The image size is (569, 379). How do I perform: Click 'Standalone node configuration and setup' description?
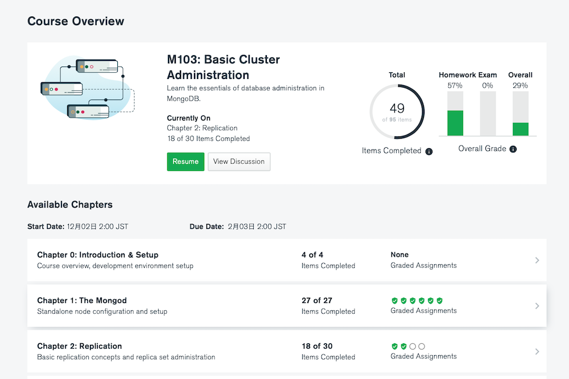pos(102,311)
